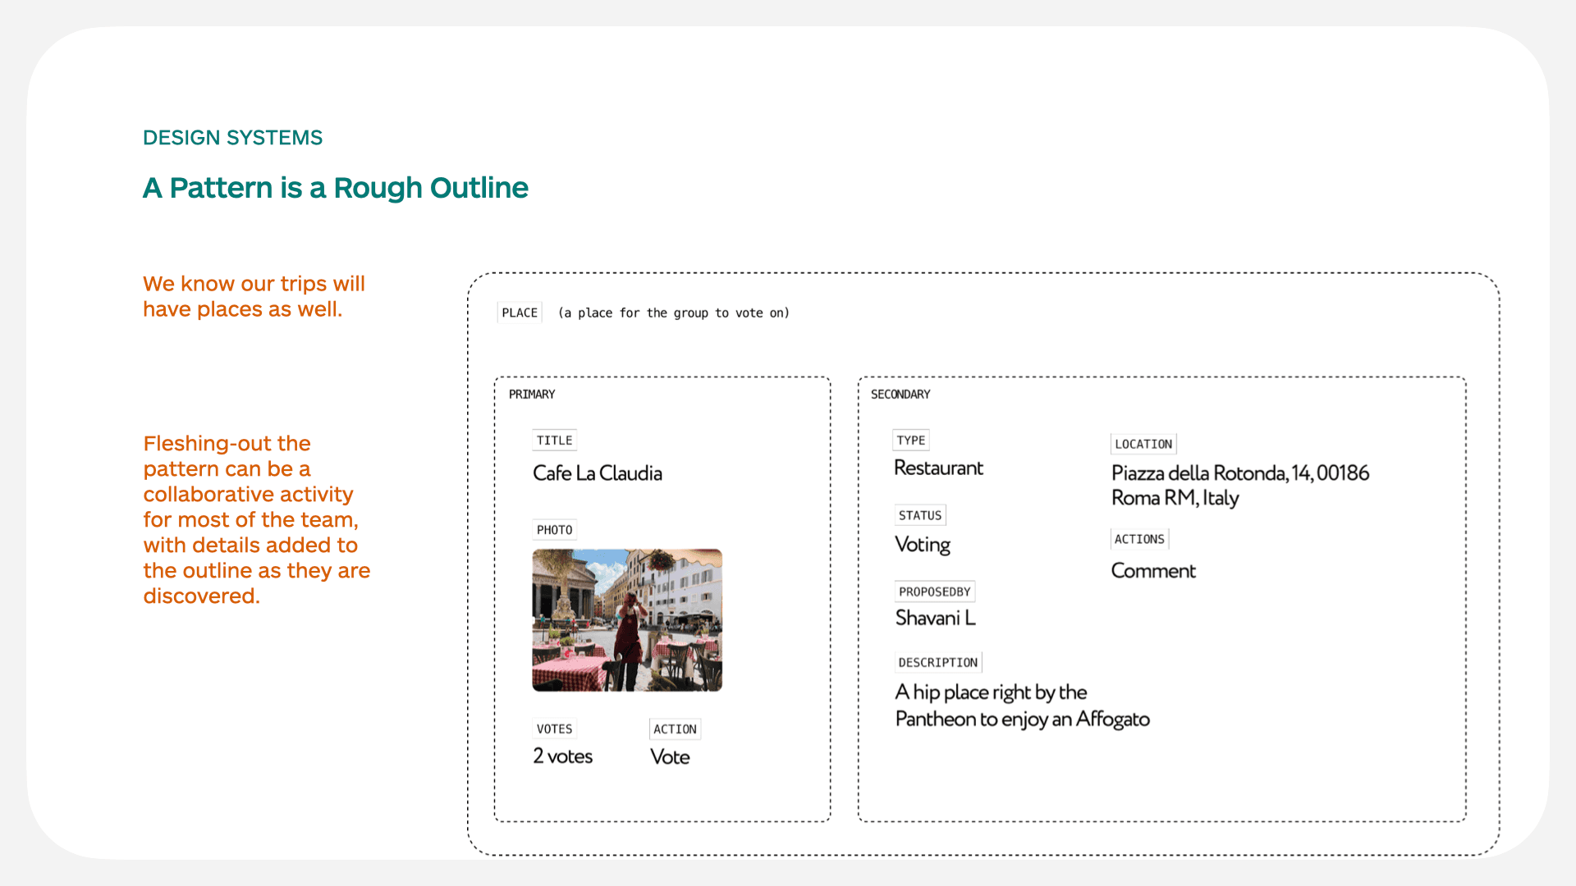Click the ACTIONS label tag
Screen dimensions: 1576x886
pyautogui.click(x=1139, y=539)
